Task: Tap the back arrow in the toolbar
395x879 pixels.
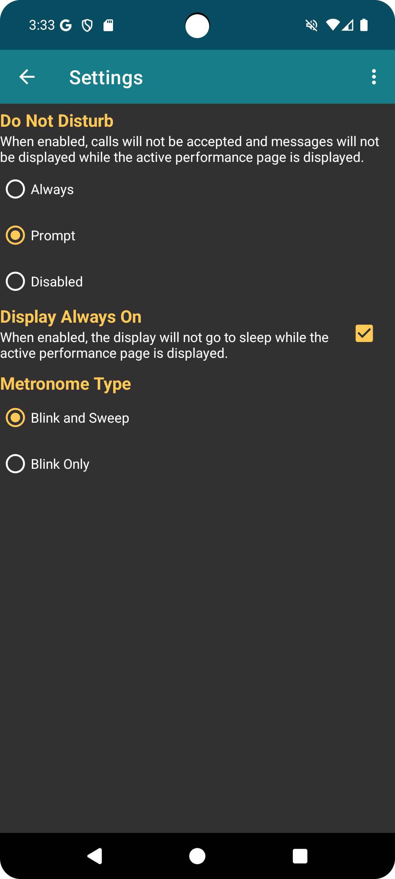Action: tap(27, 77)
